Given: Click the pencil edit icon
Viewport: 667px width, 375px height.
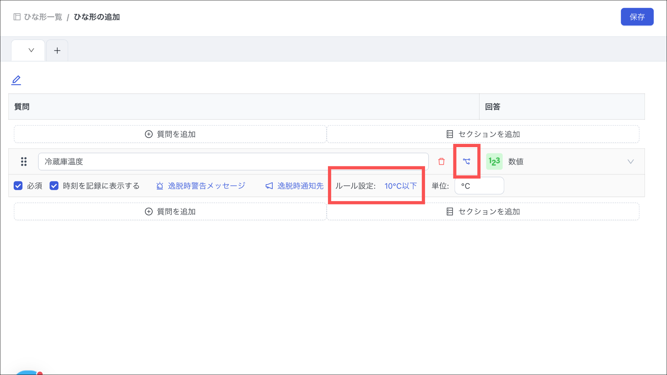Looking at the screenshot, I should (x=16, y=80).
